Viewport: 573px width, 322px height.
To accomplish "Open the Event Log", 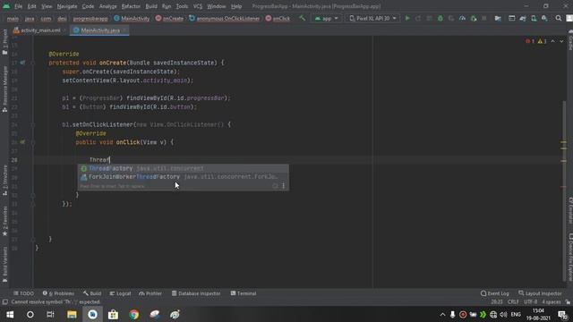I will (x=495, y=293).
